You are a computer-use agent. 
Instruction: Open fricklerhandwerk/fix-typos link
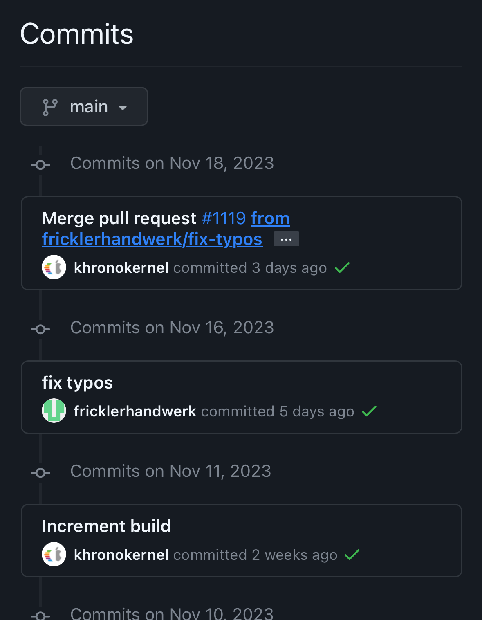152,239
